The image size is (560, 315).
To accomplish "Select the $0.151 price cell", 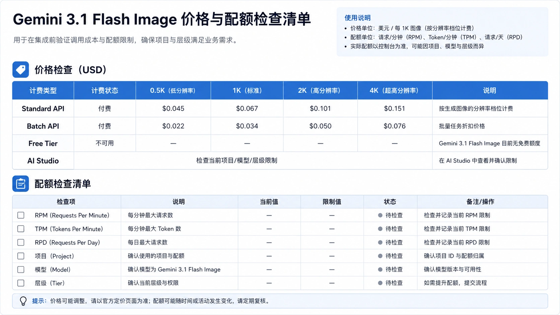I will click(x=395, y=108).
